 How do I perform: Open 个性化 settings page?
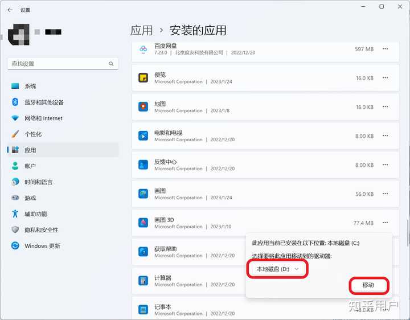click(x=63, y=134)
